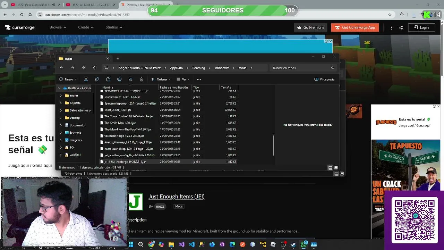
Task: Open WhatsApp from taskbar
Action: 304,244
